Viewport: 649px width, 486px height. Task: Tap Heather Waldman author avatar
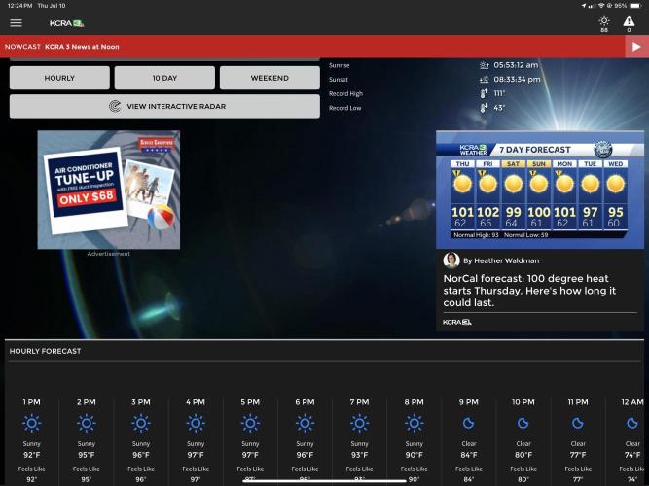pos(451,260)
